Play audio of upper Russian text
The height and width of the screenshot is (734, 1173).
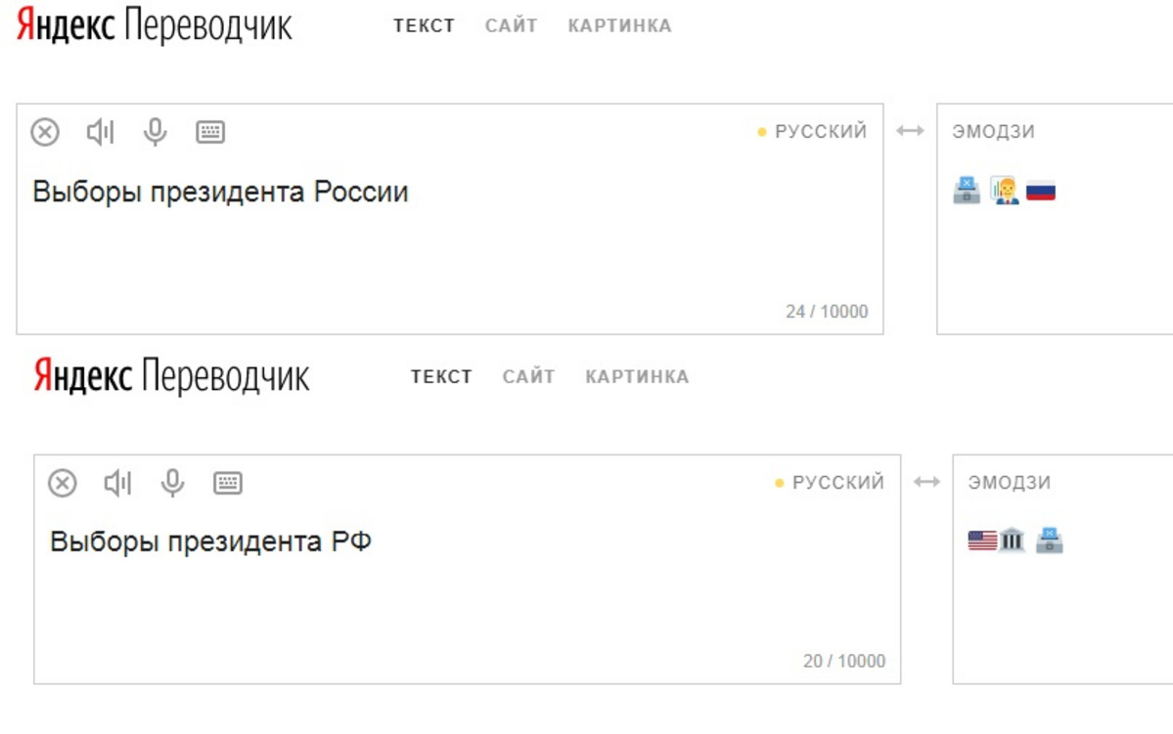pos(100,132)
